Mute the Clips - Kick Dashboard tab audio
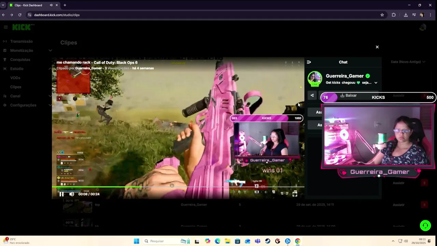The width and height of the screenshot is (437, 246). click(51, 5)
